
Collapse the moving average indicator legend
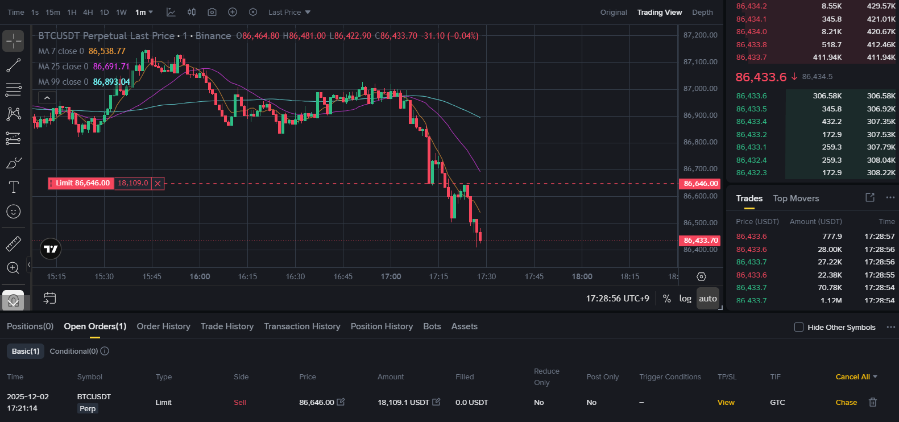47,98
